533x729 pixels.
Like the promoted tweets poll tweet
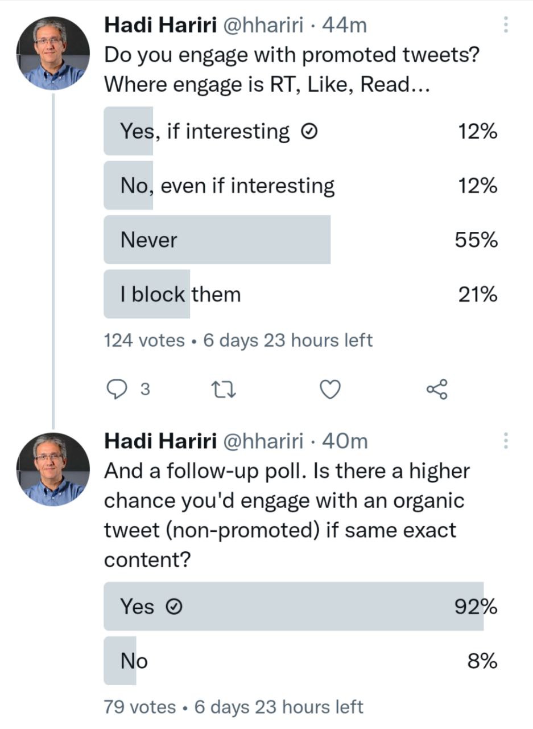point(330,389)
